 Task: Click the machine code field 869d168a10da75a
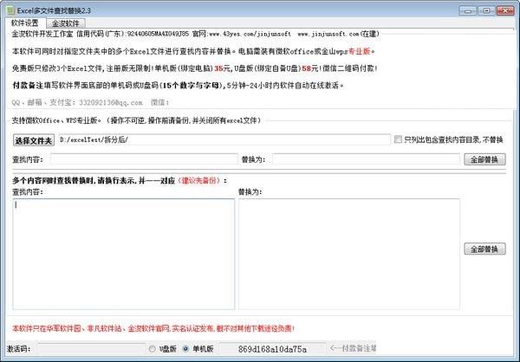coord(272,349)
